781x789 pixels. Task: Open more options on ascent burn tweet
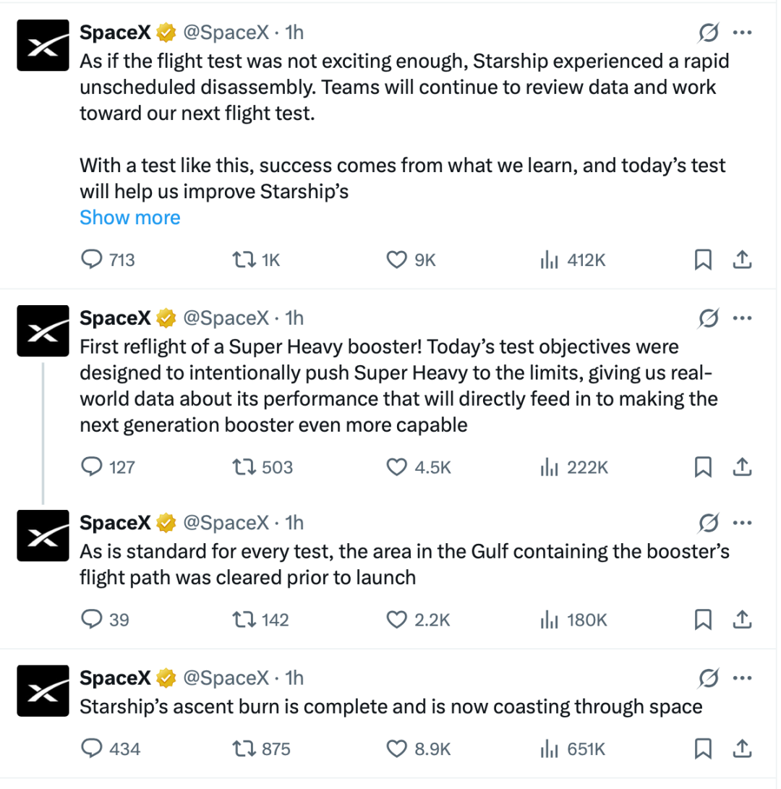coord(742,678)
